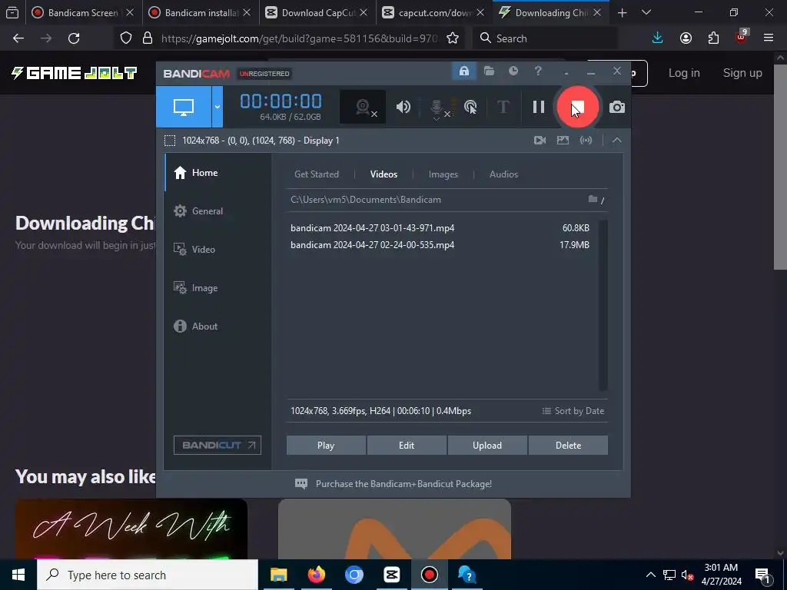This screenshot has height=590, width=787.
Task: Open Home section in Bandicam sidebar
Action: coord(218,173)
